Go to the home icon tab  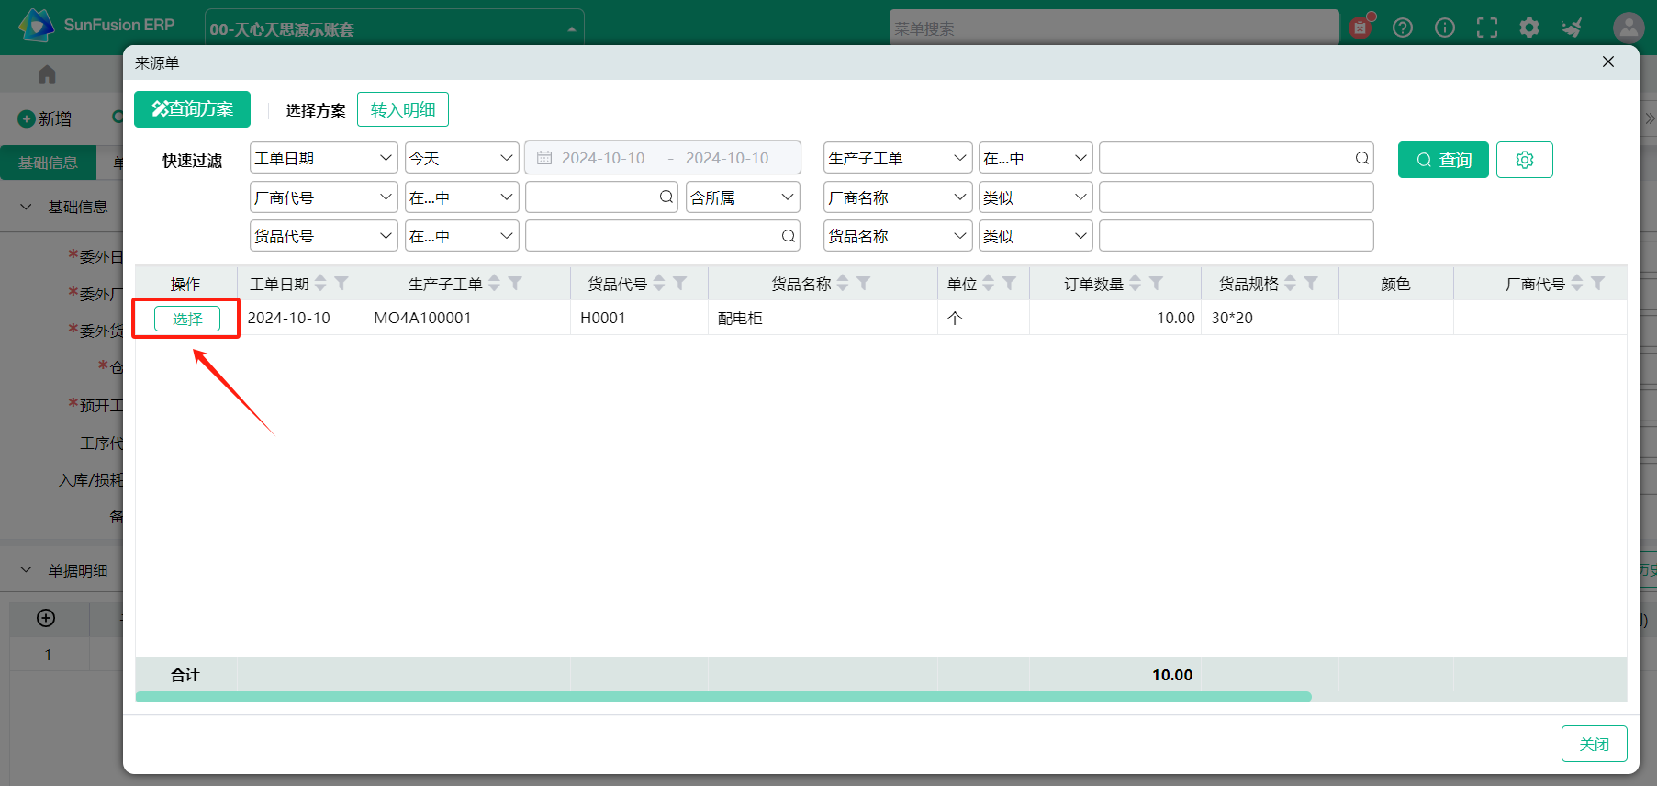coord(48,73)
